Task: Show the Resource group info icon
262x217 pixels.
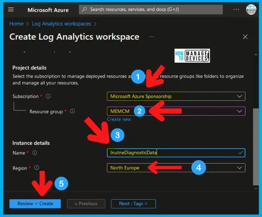Action: tap(72, 111)
